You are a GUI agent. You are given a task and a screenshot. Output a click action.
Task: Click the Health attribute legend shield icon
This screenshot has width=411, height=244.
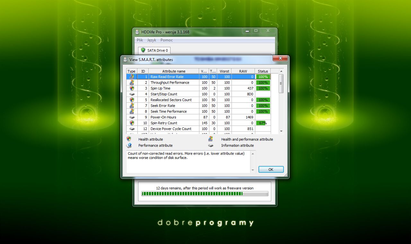[129, 139]
